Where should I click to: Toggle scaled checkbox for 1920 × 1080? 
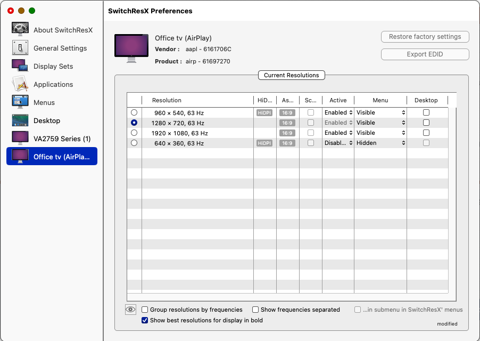311,133
